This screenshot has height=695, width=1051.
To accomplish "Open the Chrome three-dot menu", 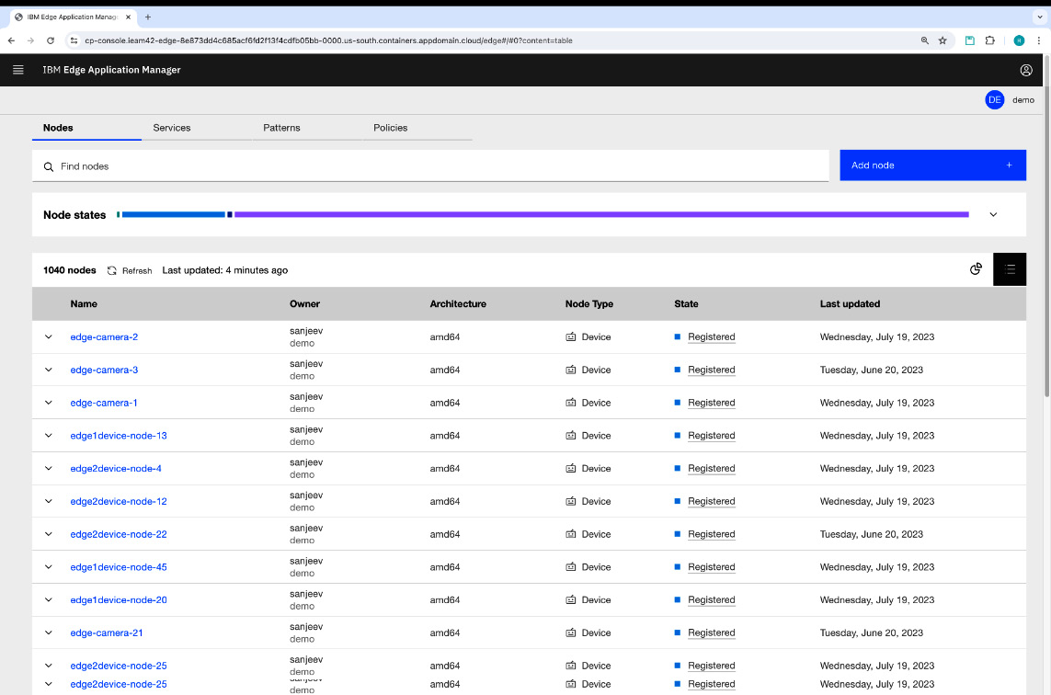I will pos(1038,40).
